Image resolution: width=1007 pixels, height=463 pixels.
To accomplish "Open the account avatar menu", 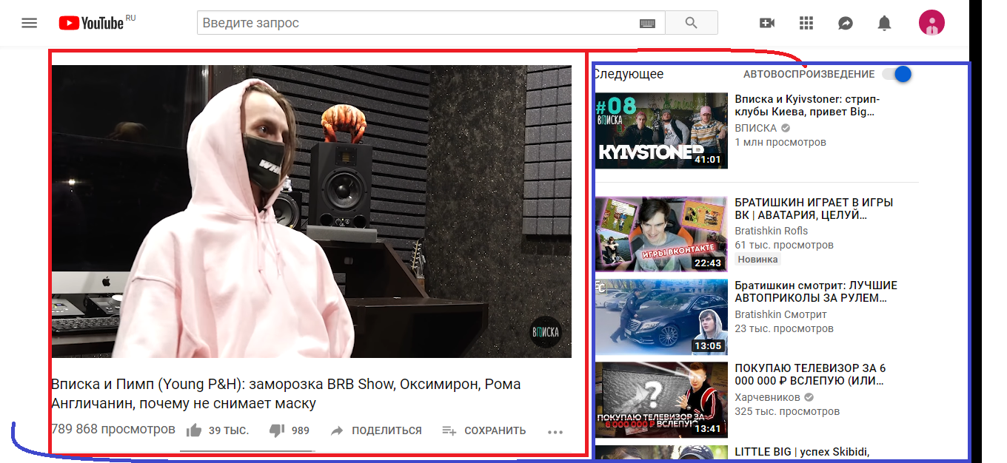I will (x=931, y=23).
